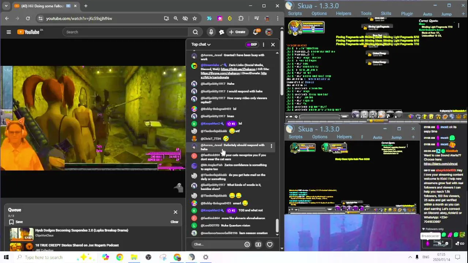Click the view site information icon in address bar

coord(40,18)
